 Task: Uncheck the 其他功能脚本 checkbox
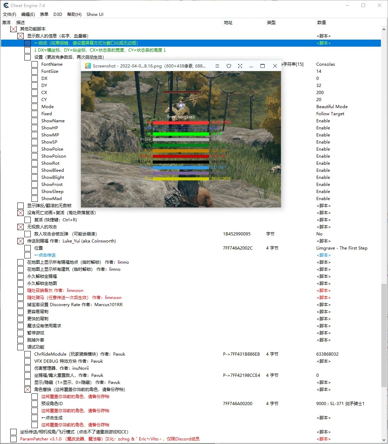coord(13,29)
